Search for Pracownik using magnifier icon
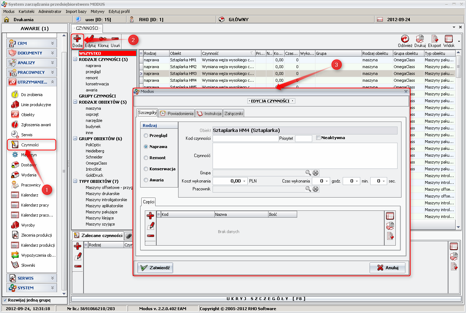This screenshot has height=313, width=466. point(308,189)
